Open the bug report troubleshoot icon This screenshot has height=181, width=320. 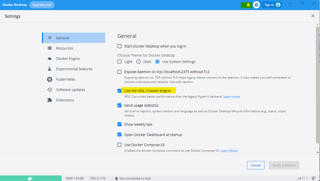pos(248,5)
